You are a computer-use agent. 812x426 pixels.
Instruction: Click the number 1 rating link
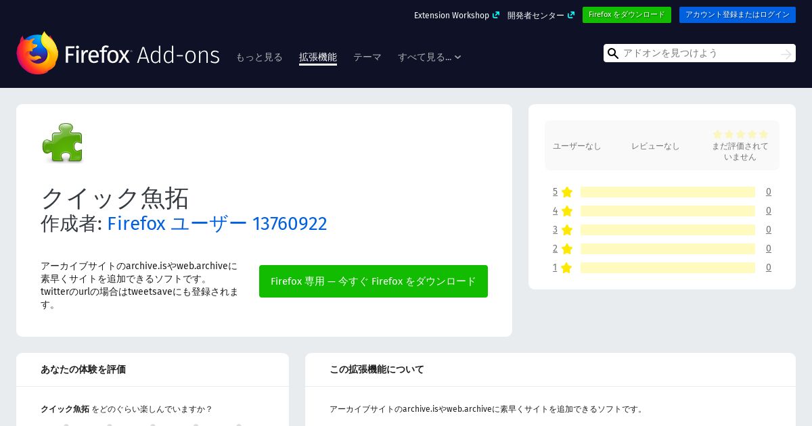coord(556,268)
